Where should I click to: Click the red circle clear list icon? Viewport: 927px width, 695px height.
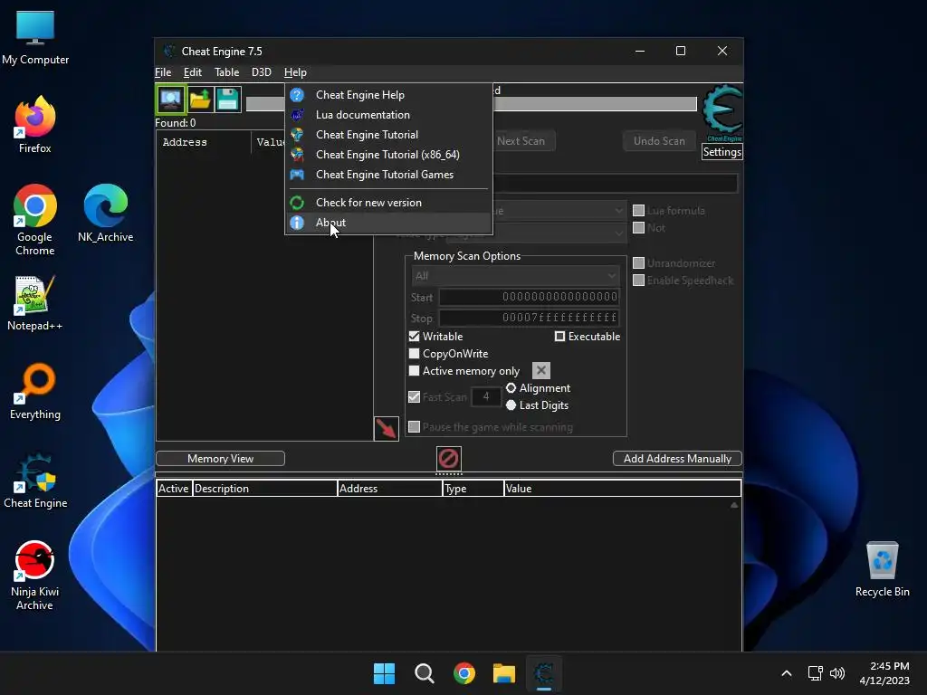coord(449,458)
